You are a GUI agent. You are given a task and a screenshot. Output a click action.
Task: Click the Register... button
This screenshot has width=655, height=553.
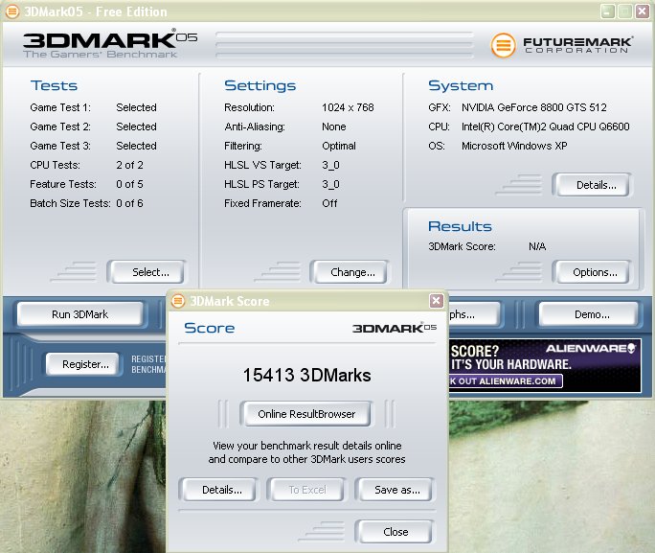[x=82, y=364]
